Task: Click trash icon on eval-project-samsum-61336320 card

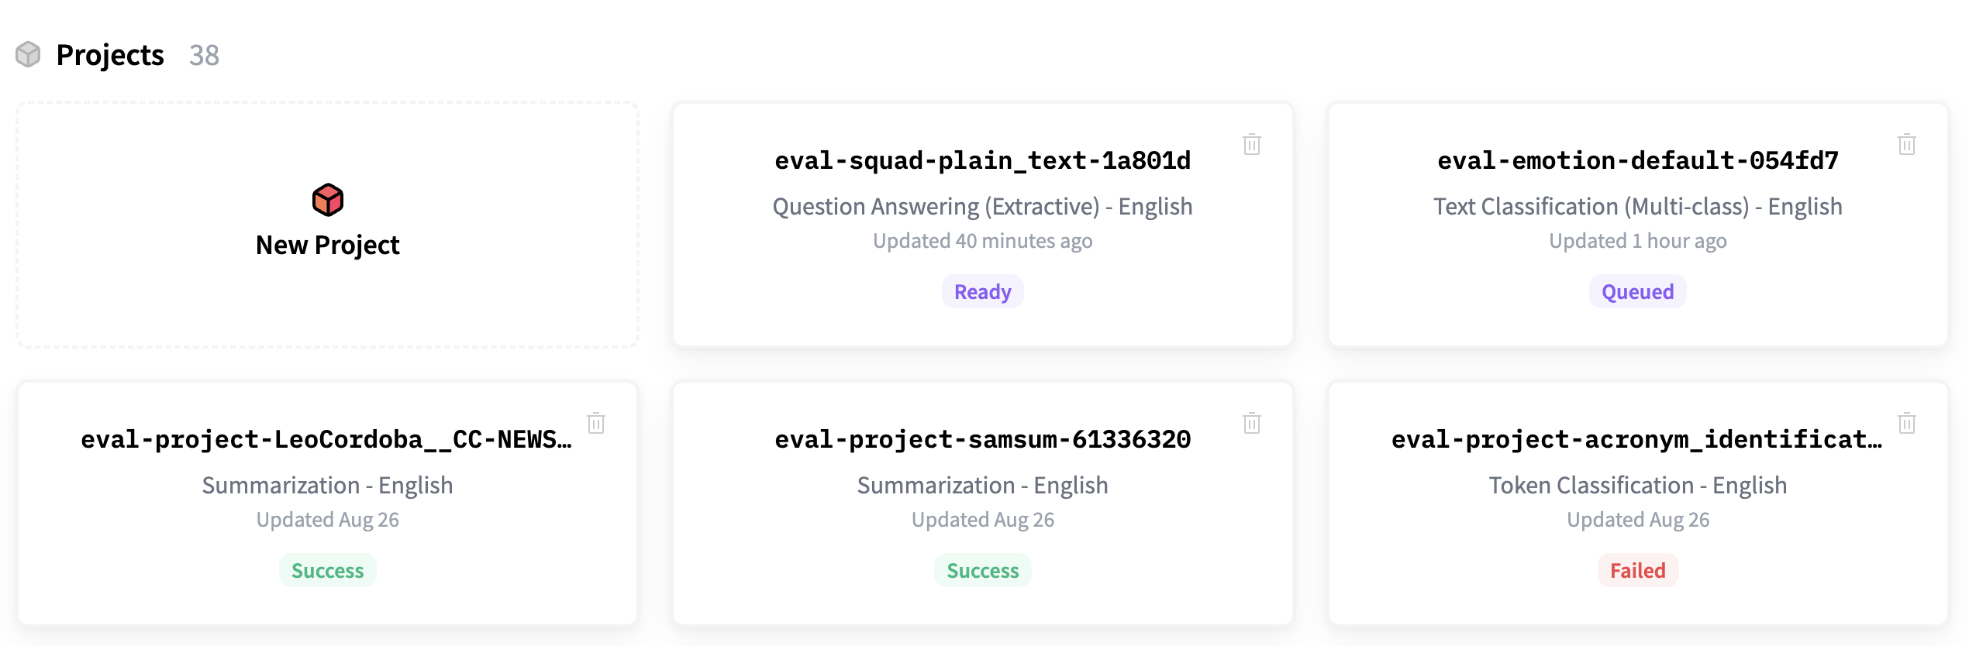Action: click(1251, 424)
